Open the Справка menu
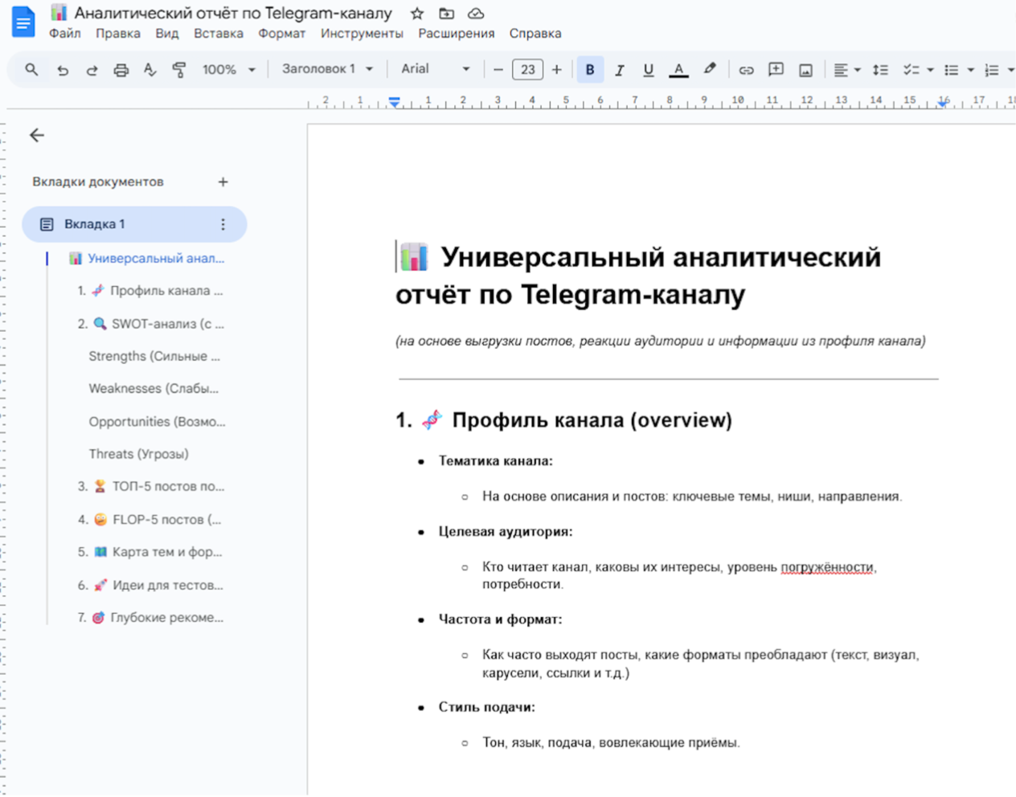Image resolution: width=1016 pixels, height=797 pixels. coord(535,34)
